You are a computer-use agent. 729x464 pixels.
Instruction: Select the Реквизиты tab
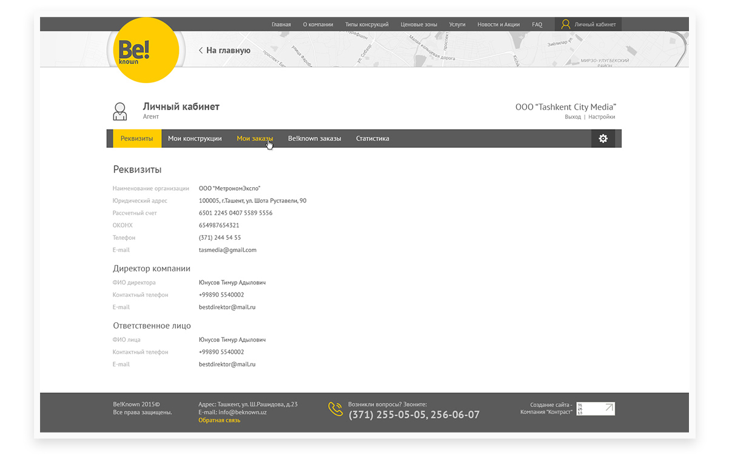(x=137, y=139)
